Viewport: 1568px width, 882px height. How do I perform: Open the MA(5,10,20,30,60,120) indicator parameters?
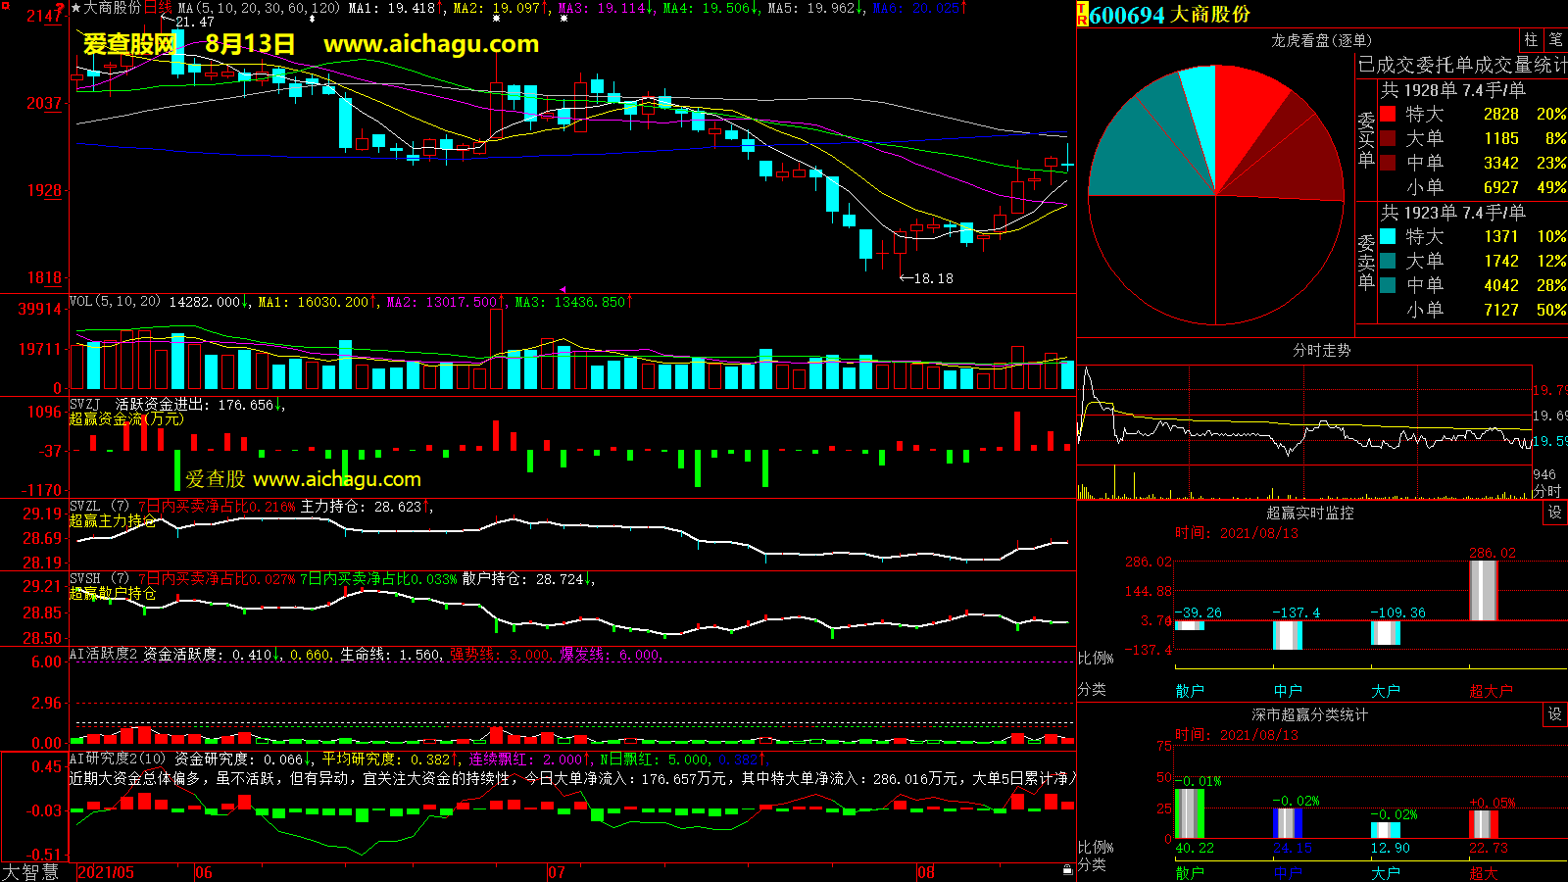point(259,8)
